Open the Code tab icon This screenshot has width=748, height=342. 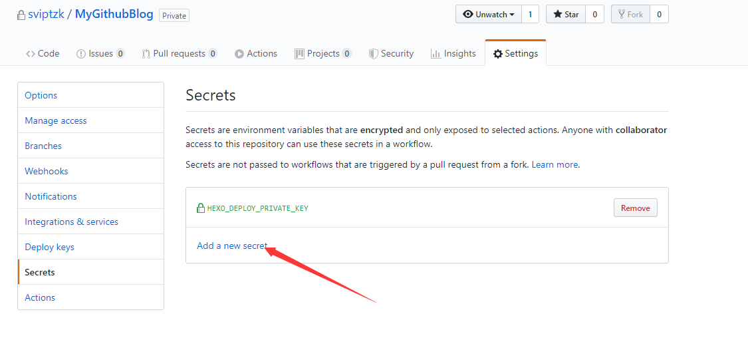[x=31, y=54]
